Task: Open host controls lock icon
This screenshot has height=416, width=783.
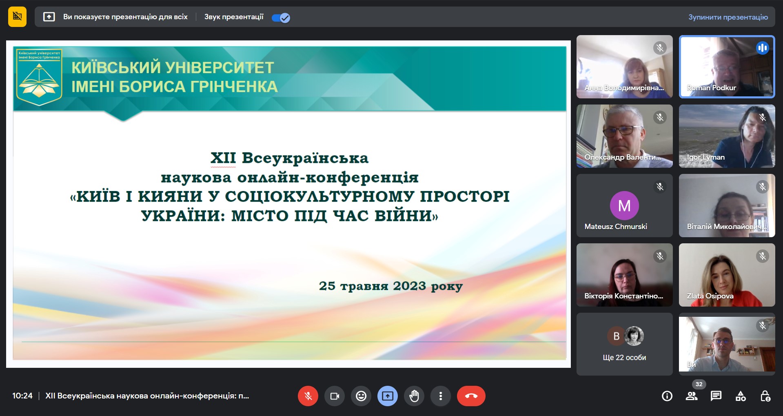Action: (765, 396)
